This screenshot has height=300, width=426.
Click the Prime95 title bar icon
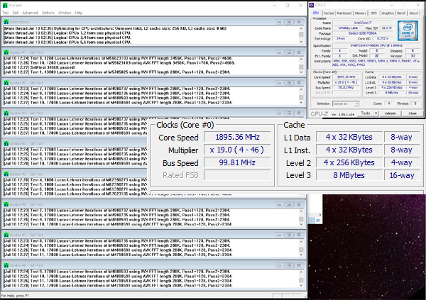point(5,5)
